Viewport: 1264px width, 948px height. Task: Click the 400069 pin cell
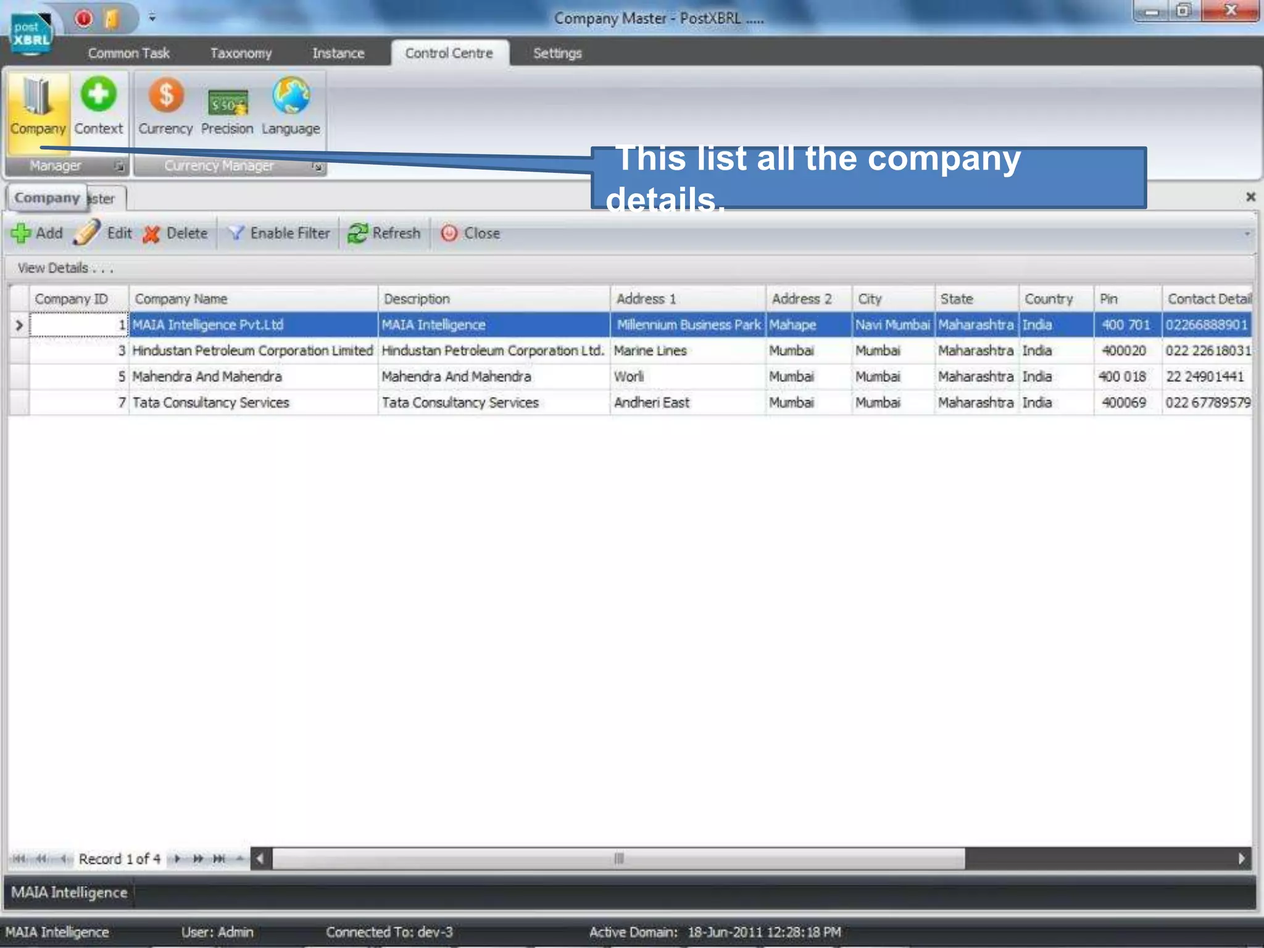tap(1128, 402)
